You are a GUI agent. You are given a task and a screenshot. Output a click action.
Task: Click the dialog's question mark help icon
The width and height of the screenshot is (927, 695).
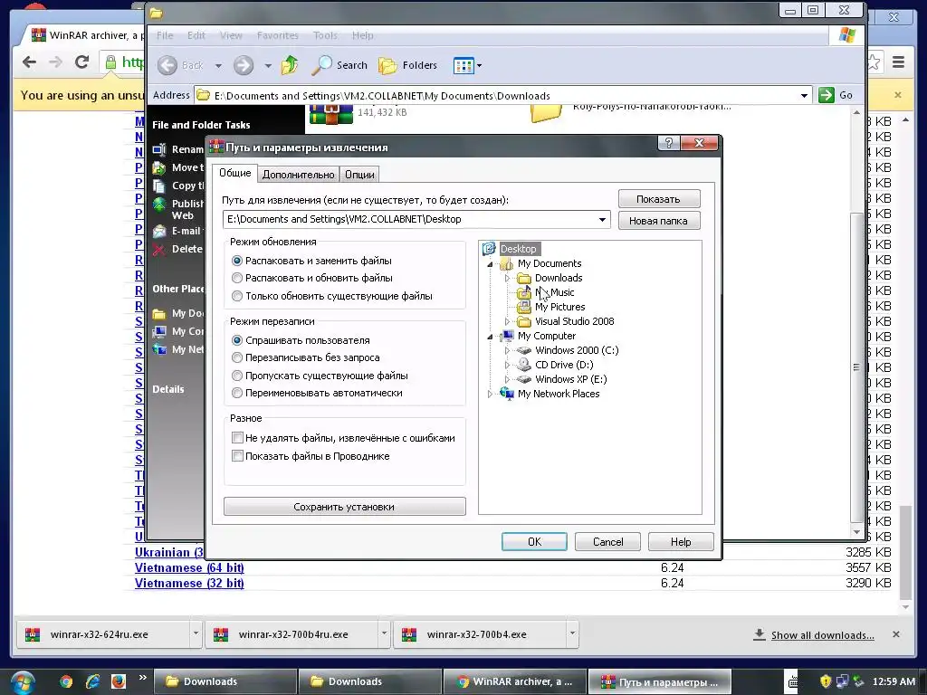(669, 143)
